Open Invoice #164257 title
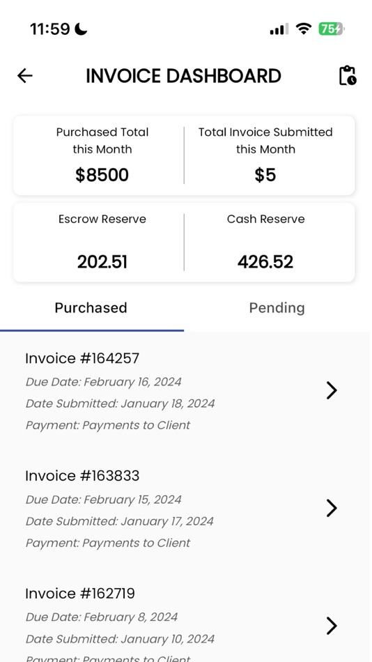Image resolution: width=372 pixels, height=662 pixels. [x=82, y=358]
